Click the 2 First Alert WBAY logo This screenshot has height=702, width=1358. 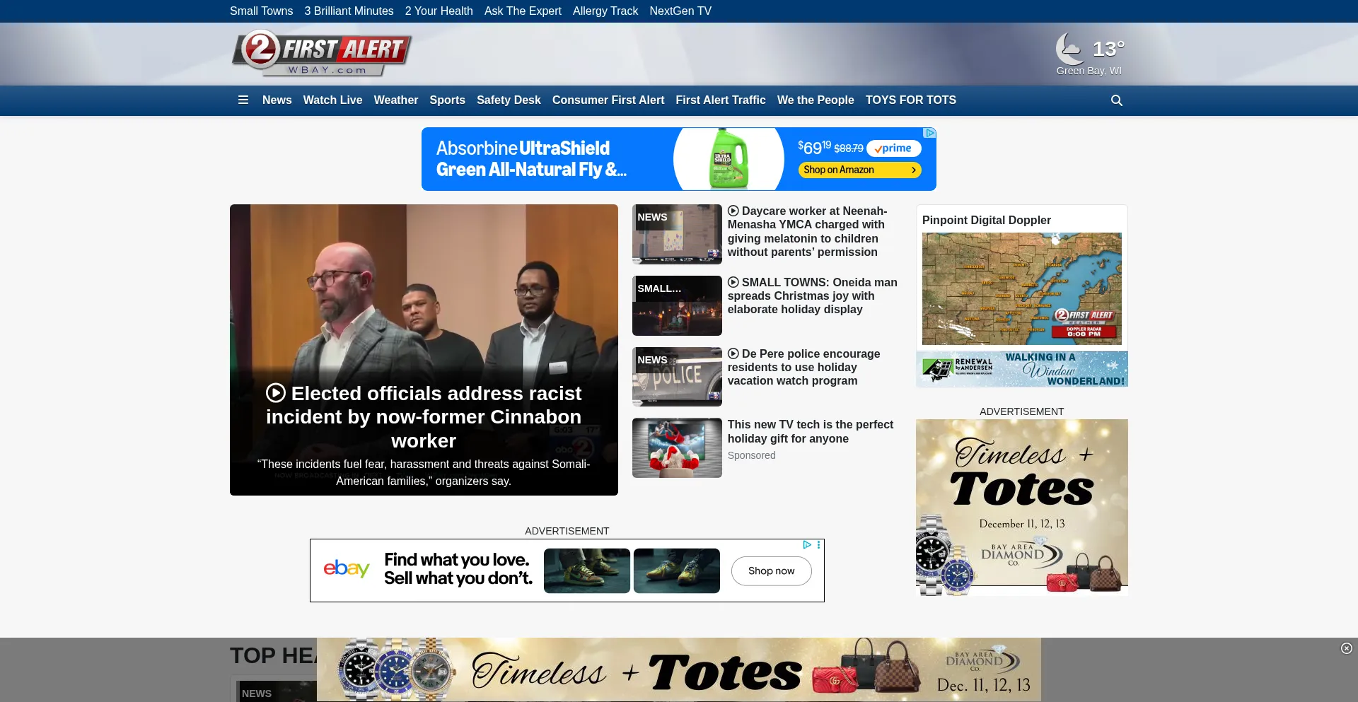point(322,54)
